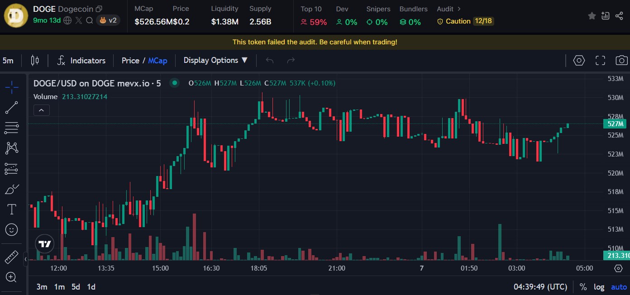This screenshot has height=295, width=630.
Task: Click the Dogecoin logo avatar
Action: click(16, 15)
